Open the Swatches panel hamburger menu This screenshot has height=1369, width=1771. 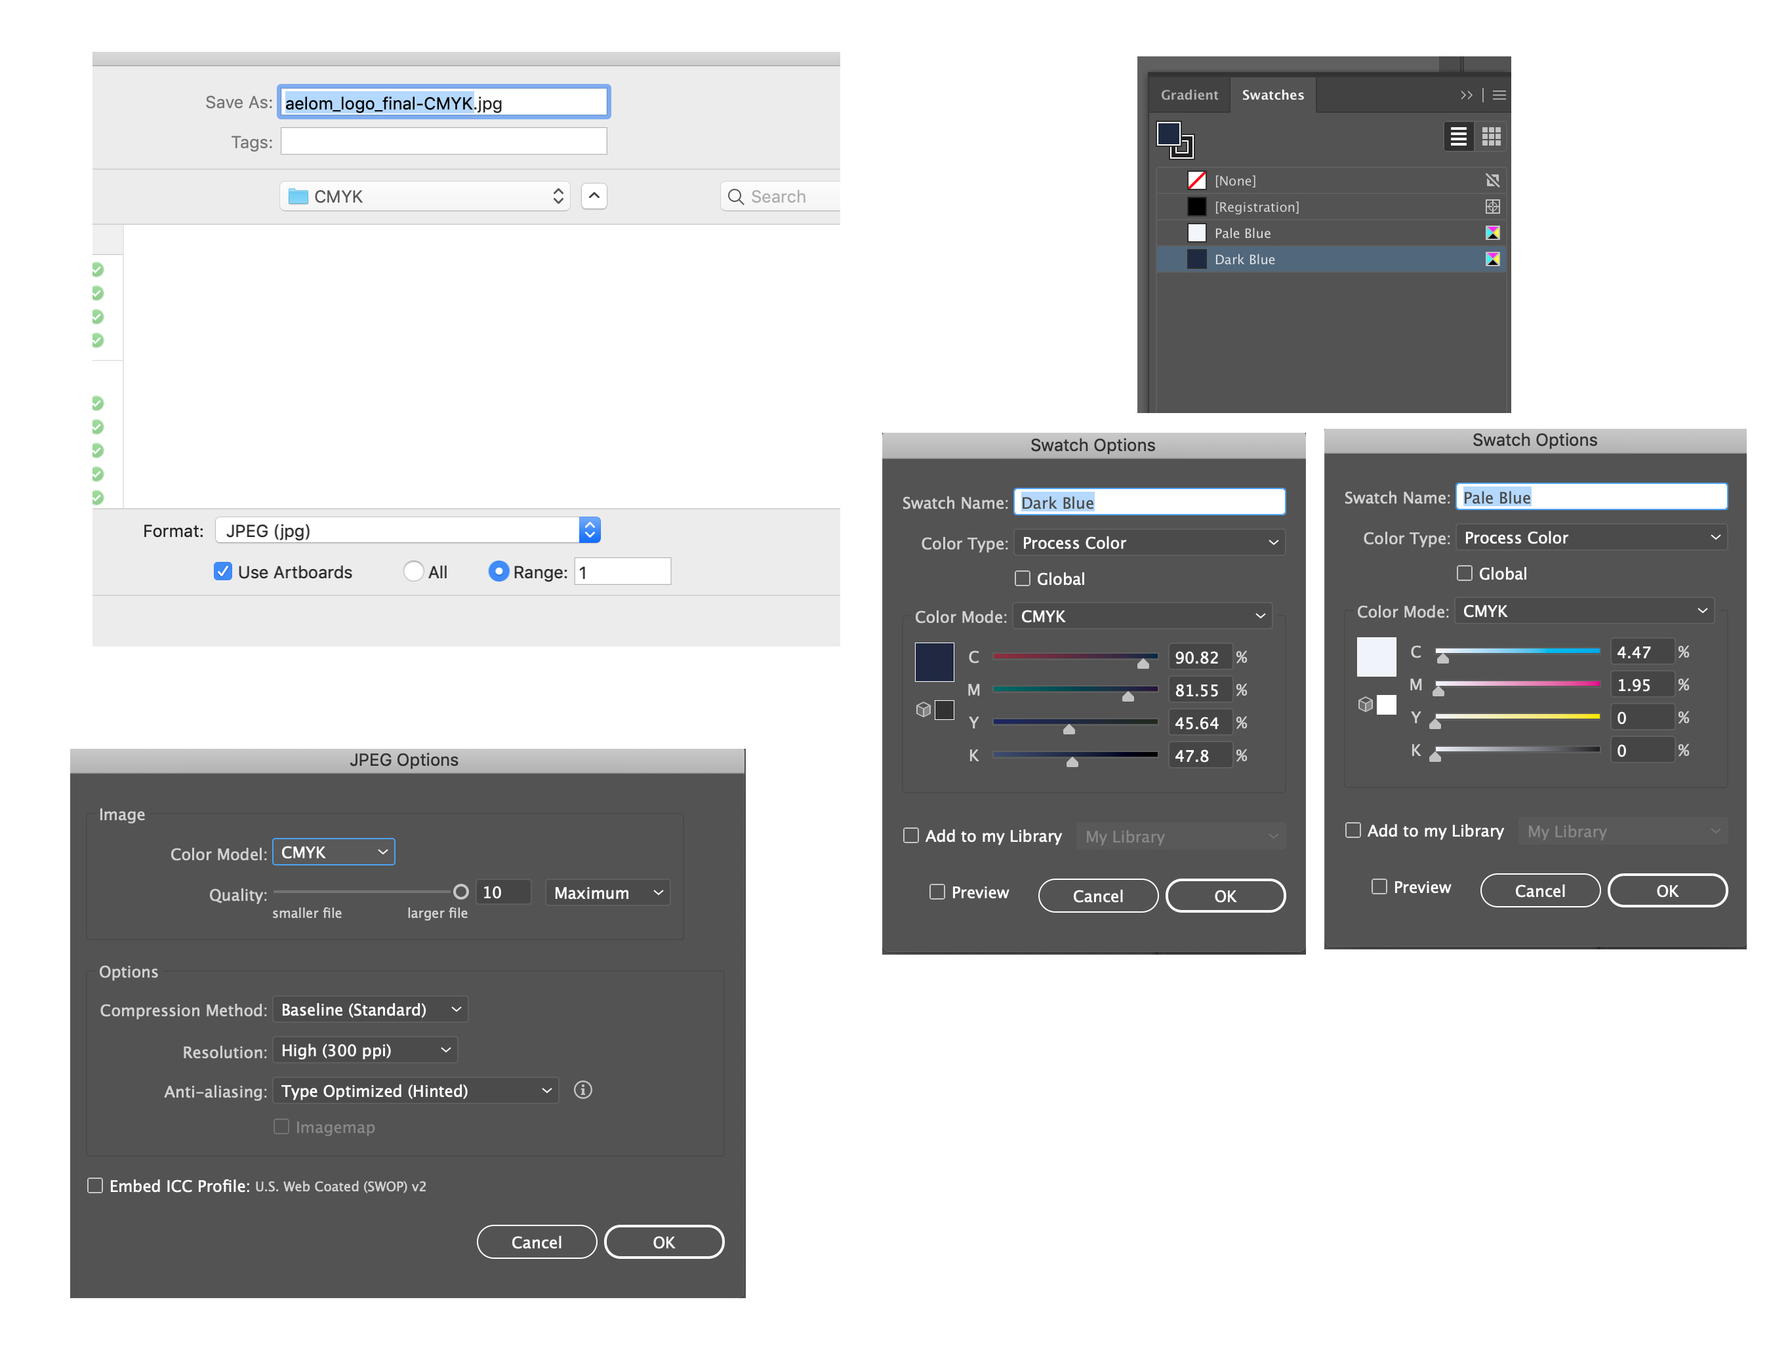[1499, 95]
